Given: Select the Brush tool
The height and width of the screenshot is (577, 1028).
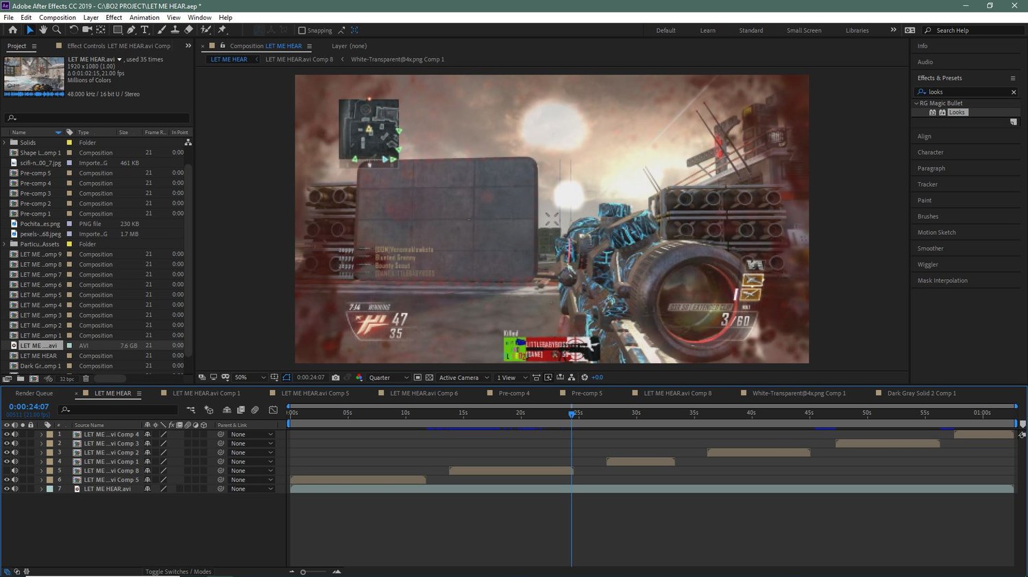Looking at the screenshot, I should pyautogui.click(x=162, y=30).
